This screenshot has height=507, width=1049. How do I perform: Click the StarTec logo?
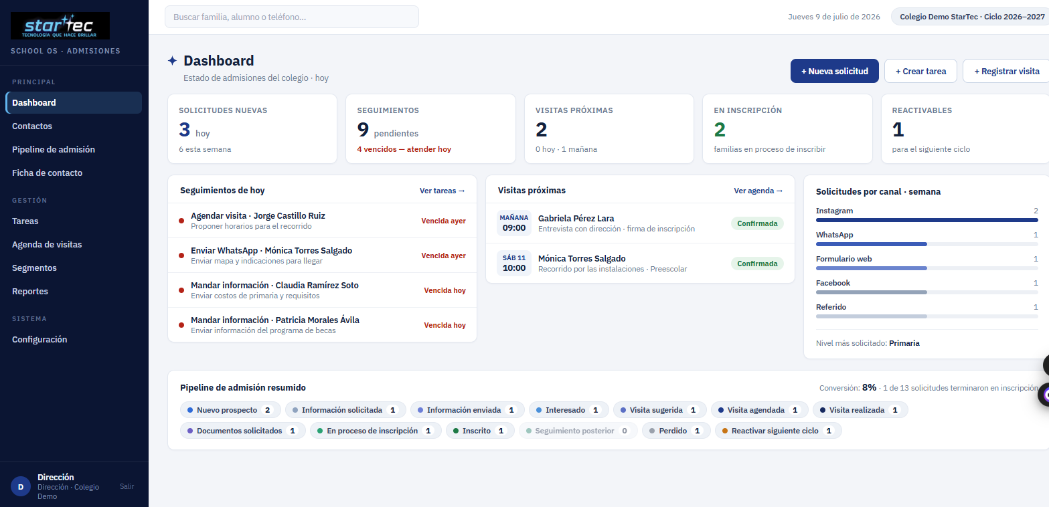coord(60,25)
